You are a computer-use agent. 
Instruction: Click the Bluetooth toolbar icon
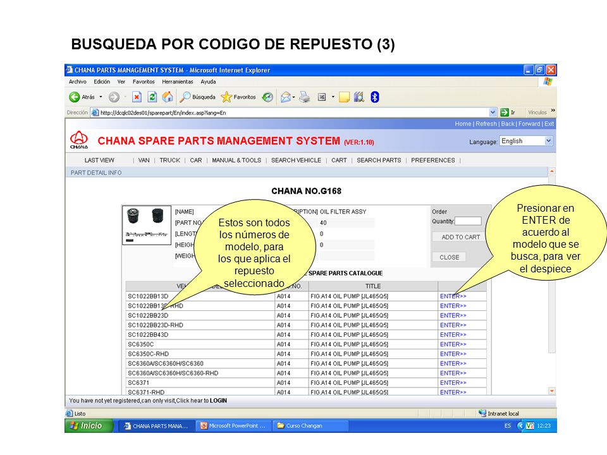[375, 97]
